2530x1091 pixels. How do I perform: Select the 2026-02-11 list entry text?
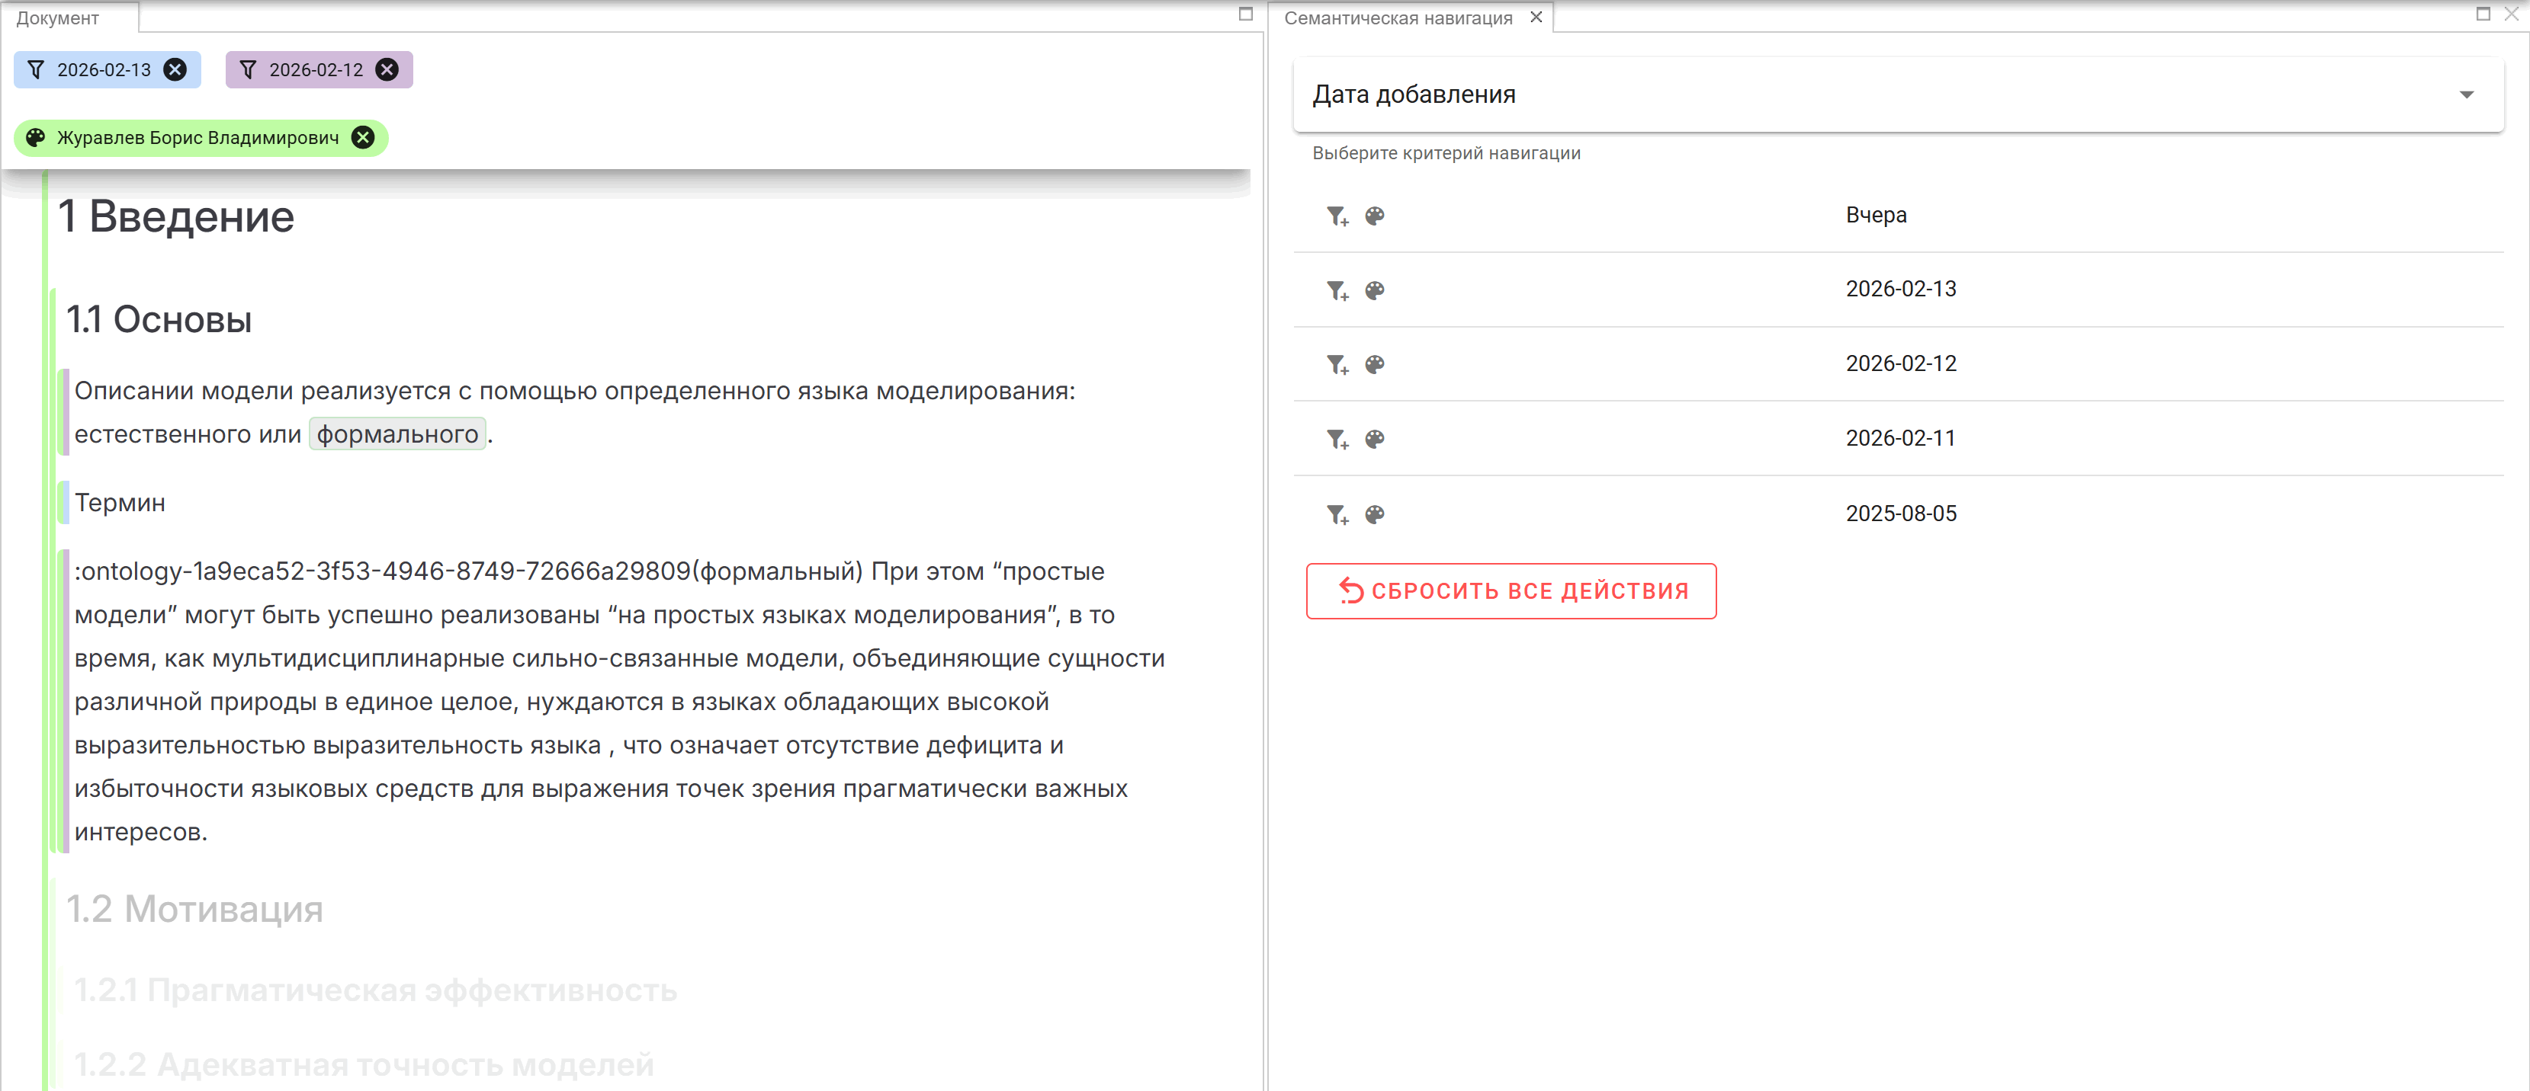(1900, 437)
